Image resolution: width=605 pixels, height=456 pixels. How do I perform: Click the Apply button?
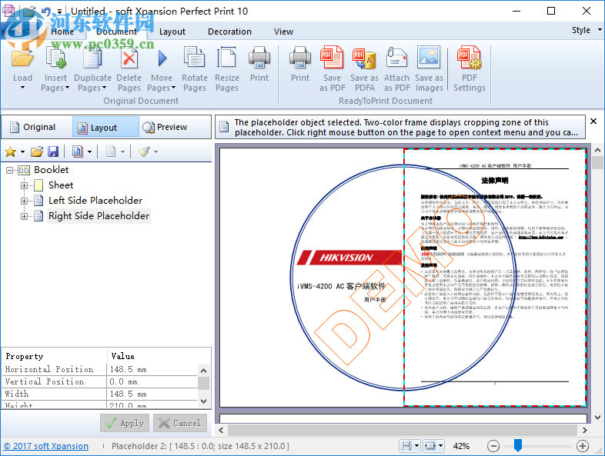pos(125,423)
